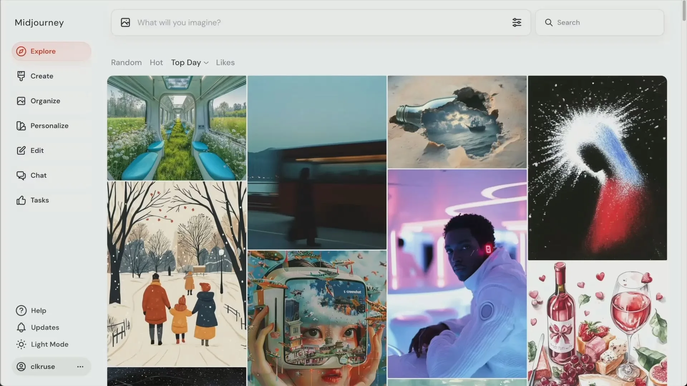Select the Random feed filter
This screenshot has width=687, height=386.
126,62
